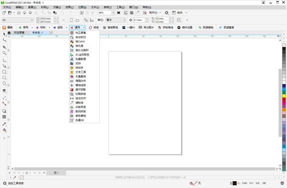Toggle show guidelines button
The height and width of the screenshot is (188, 287).
137,12
